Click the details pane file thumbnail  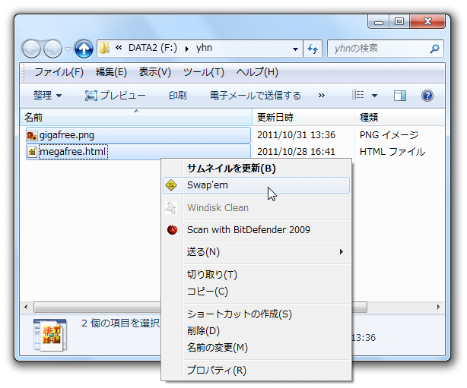coord(50,335)
